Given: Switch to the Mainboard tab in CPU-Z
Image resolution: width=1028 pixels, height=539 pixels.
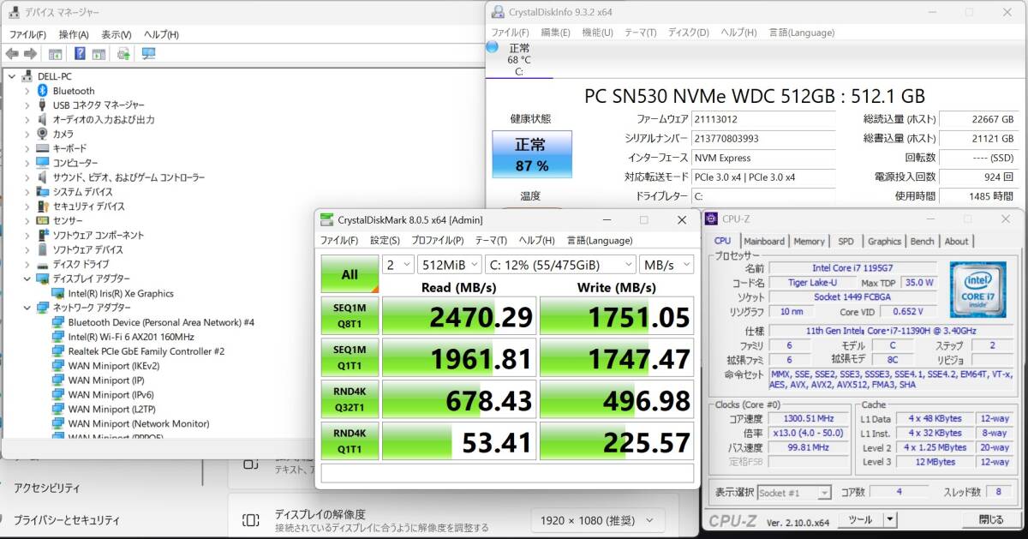Looking at the screenshot, I should click(764, 242).
